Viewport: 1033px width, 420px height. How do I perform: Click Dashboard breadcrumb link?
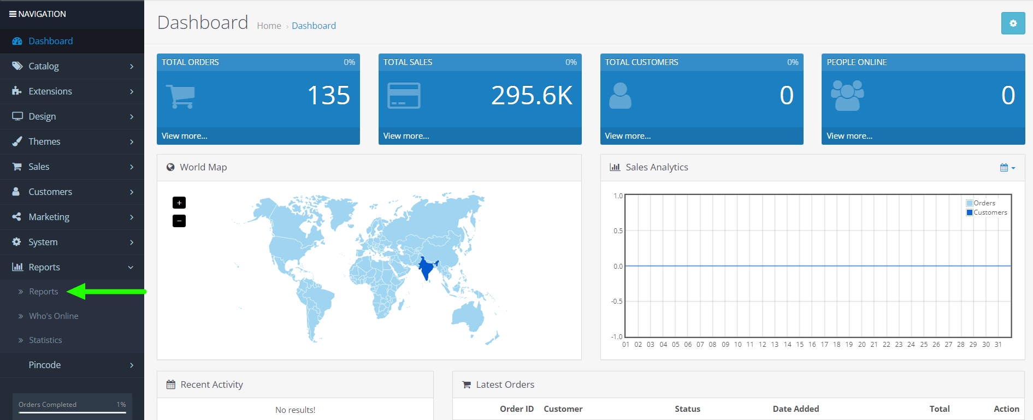click(314, 26)
